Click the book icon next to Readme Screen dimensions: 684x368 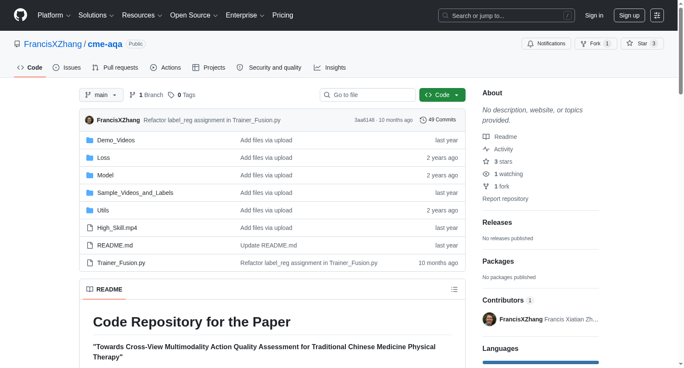pyautogui.click(x=486, y=137)
